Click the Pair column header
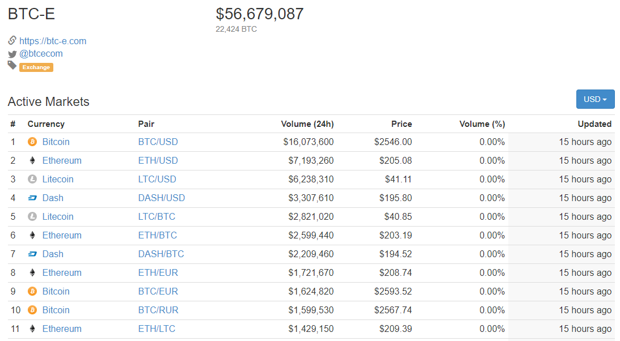 point(146,124)
